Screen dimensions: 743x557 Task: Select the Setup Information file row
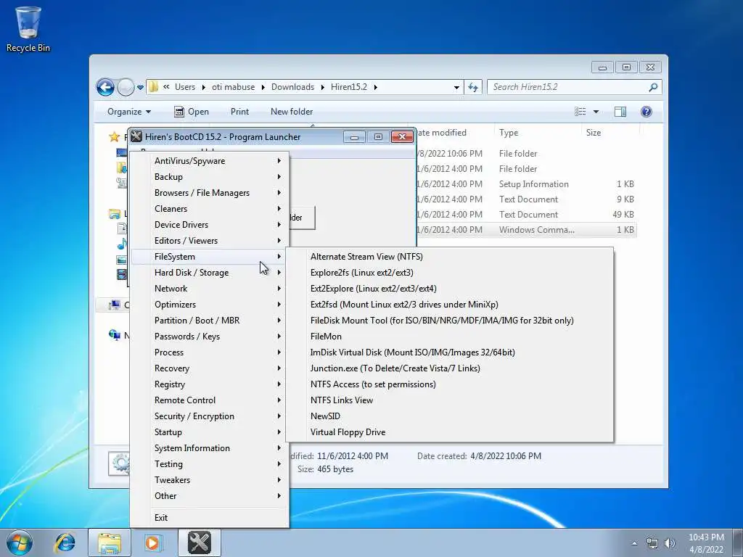(x=526, y=184)
